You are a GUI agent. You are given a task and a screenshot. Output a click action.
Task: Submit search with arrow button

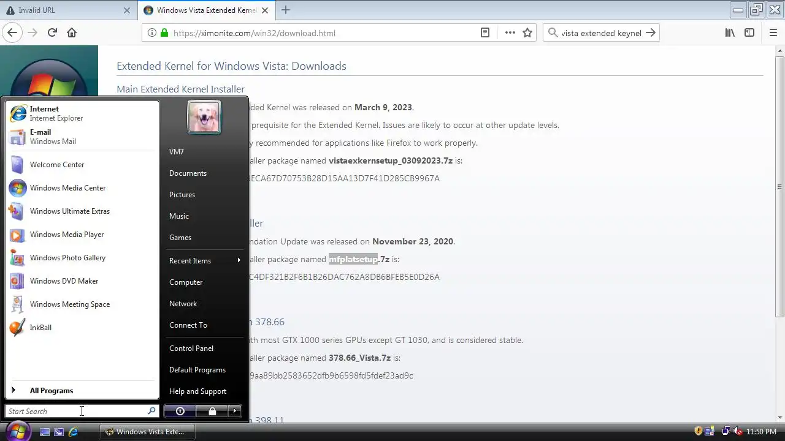[x=651, y=33]
